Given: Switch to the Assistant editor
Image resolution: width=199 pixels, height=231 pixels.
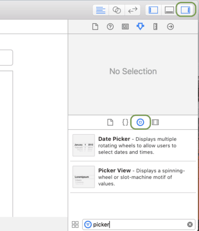Looking at the screenshot, I should point(117,10).
